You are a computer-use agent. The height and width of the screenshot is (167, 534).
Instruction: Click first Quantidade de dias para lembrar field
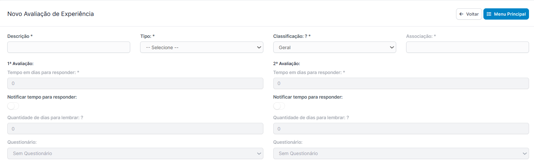click(135, 128)
